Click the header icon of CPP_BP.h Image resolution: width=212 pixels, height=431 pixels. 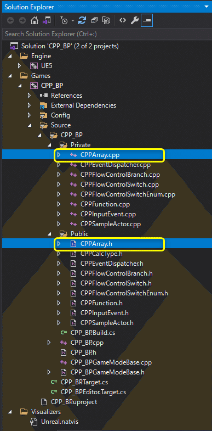pyautogui.click(x=64, y=352)
